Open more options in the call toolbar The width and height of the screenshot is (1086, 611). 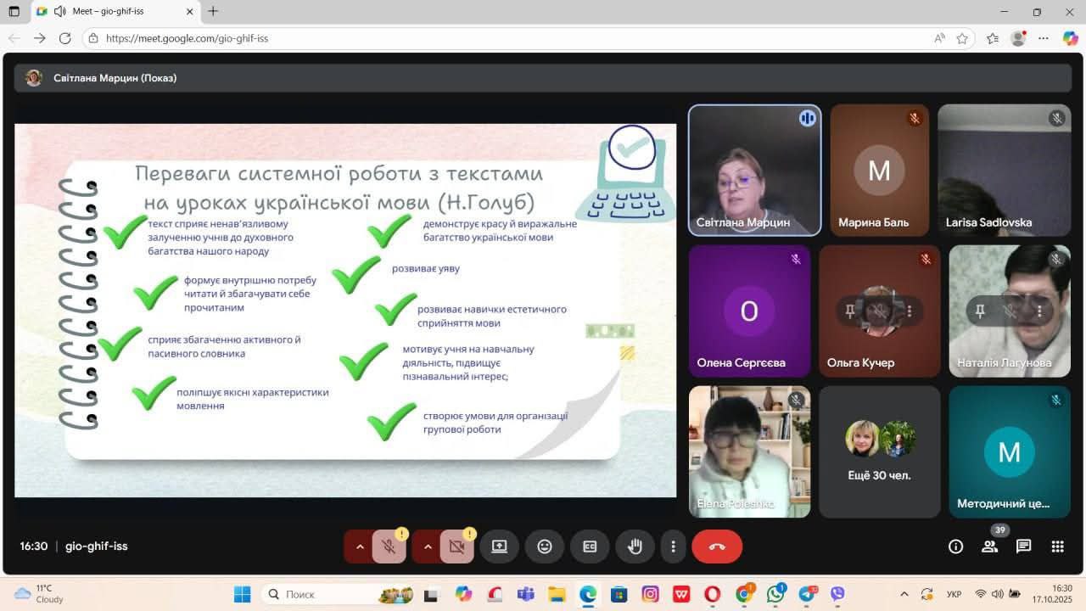(x=673, y=547)
